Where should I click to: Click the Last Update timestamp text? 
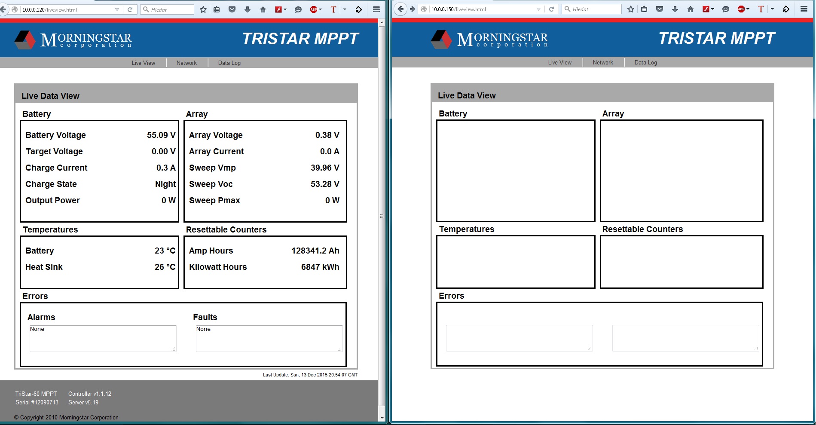coord(310,375)
